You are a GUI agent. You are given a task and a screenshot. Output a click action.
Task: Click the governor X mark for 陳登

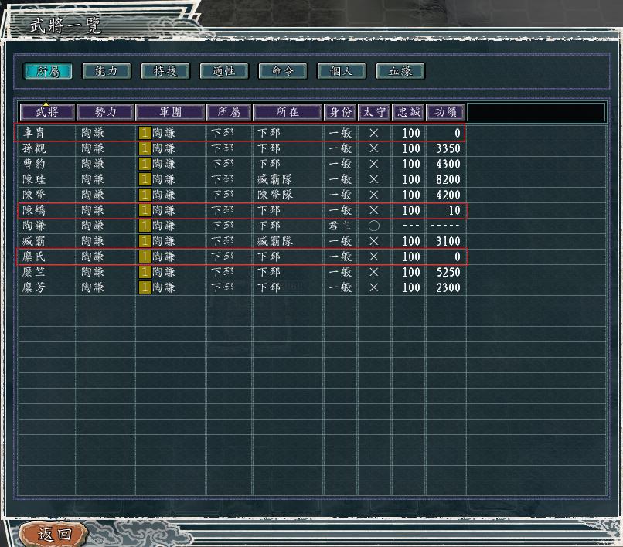click(x=374, y=195)
